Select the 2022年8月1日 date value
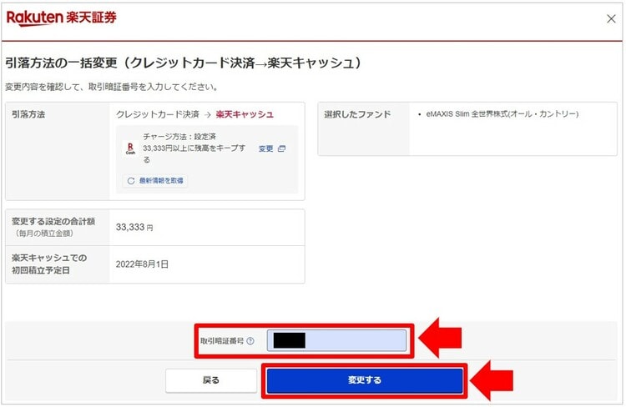The height and width of the screenshot is (407, 626). [142, 264]
